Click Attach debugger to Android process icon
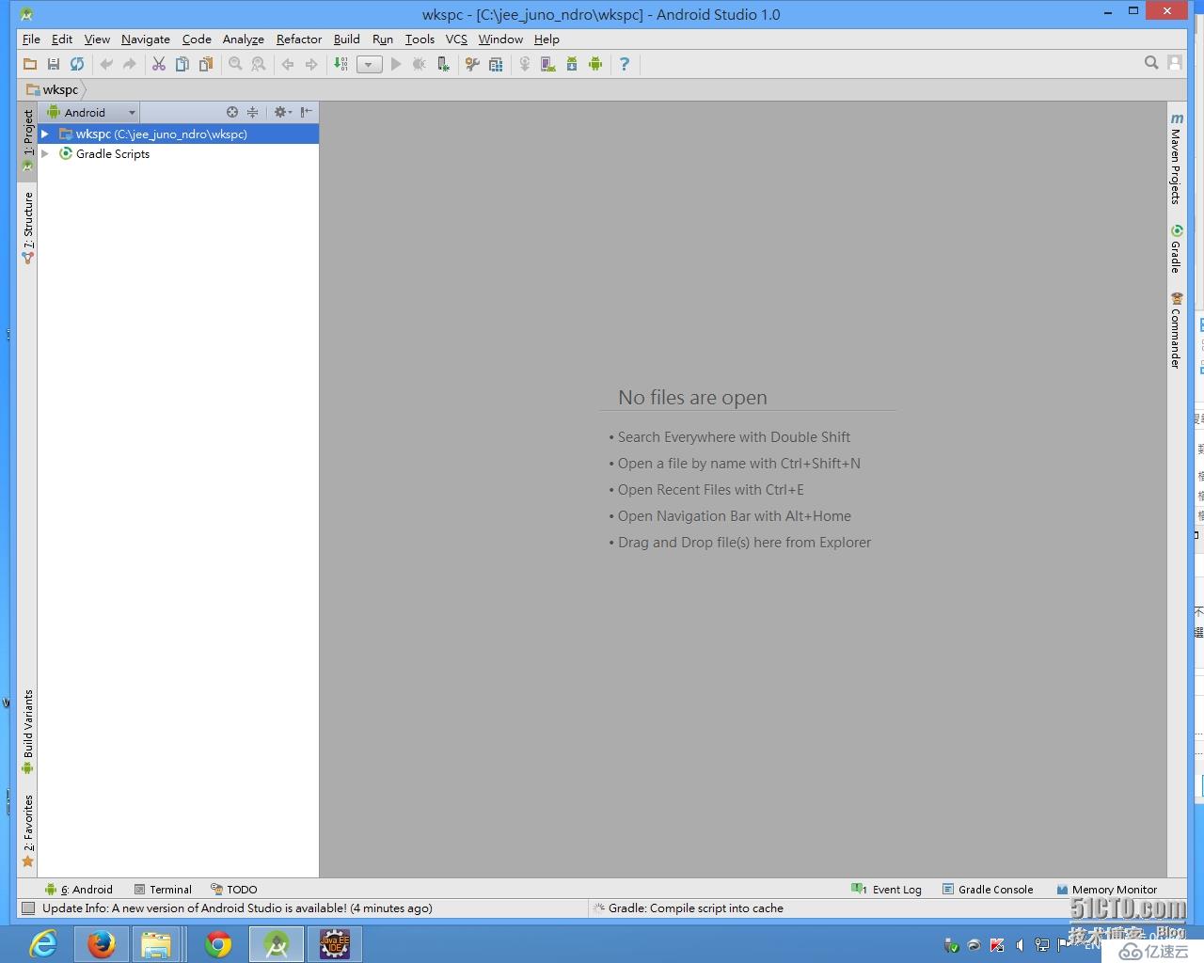The width and height of the screenshot is (1204, 963). pos(443,64)
